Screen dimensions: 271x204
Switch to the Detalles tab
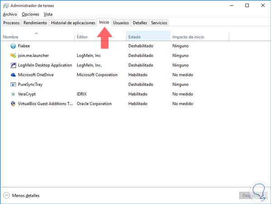[140, 23]
